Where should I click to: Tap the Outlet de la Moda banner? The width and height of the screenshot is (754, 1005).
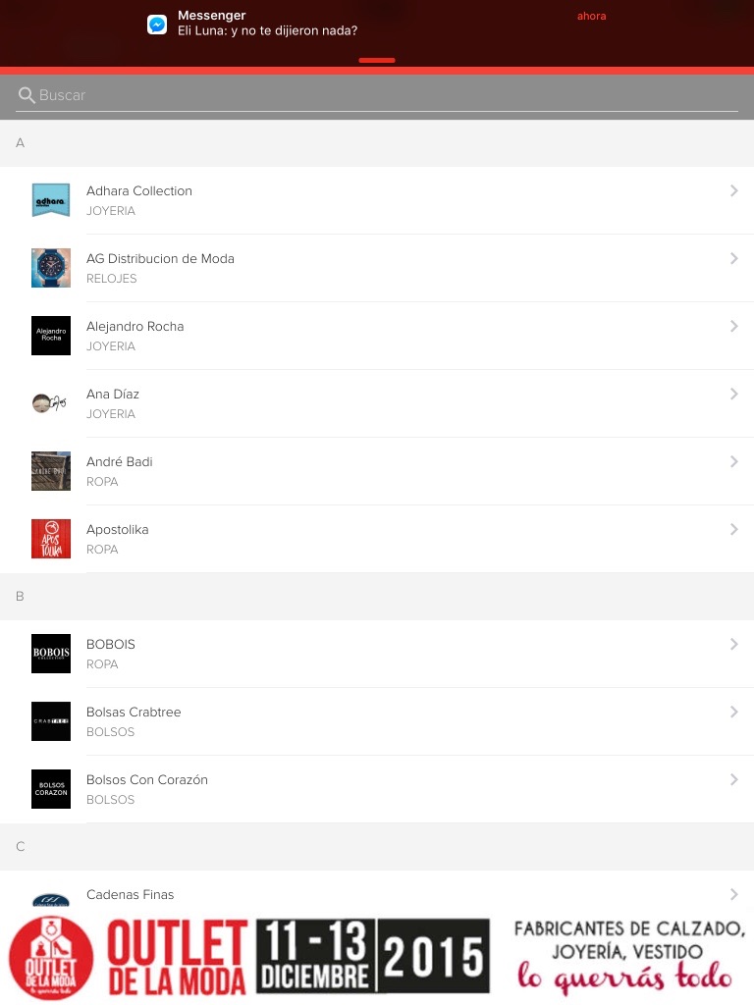(x=377, y=955)
